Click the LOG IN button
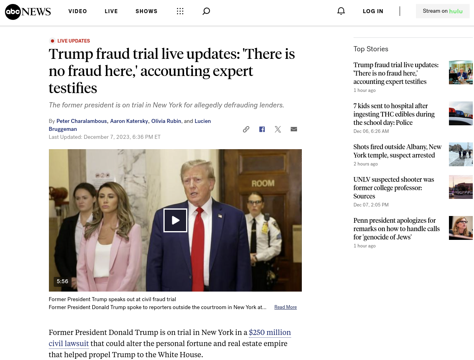474x360 pixels. (373, 11)
